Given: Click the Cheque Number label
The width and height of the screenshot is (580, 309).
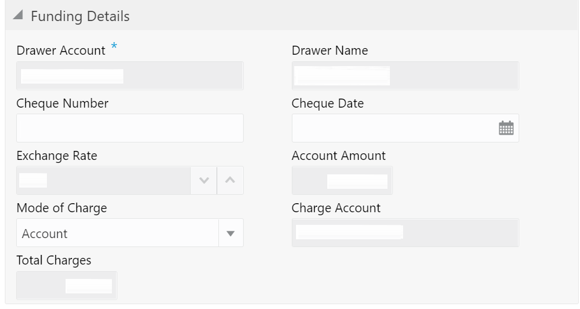Looking at the screenshot, I should (x=63, y=103).
